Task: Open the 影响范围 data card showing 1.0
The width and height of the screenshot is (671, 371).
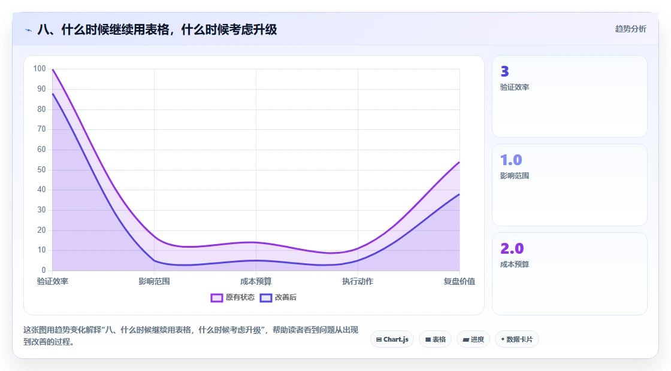Action: (570, 185)
